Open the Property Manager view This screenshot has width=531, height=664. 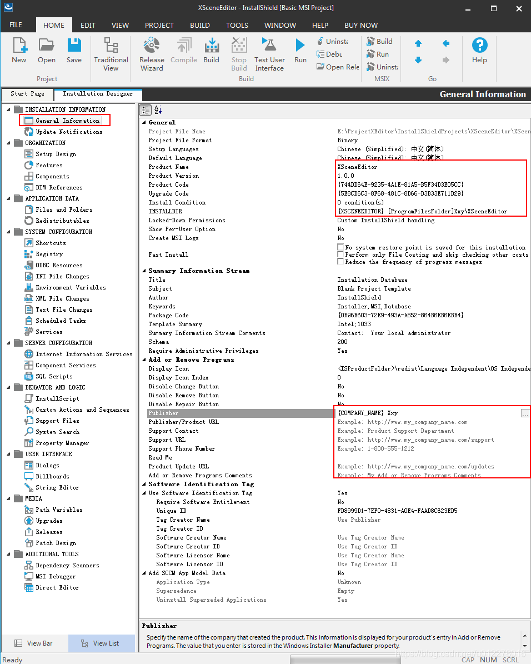click(x=62, y=443)
